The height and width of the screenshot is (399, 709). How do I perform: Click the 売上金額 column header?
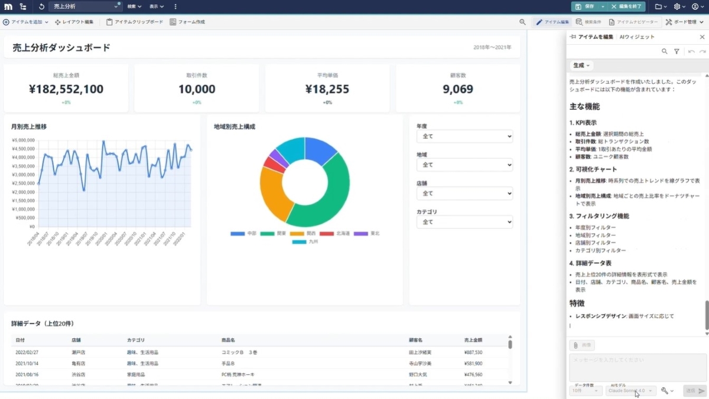click(473, 340)
